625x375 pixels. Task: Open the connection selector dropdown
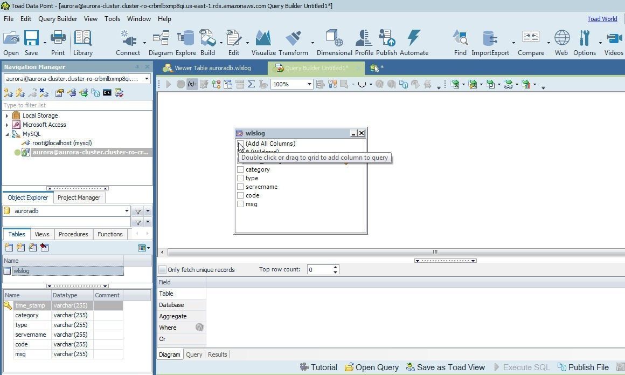147,79
